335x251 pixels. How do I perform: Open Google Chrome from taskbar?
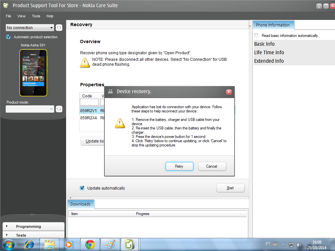90,244
